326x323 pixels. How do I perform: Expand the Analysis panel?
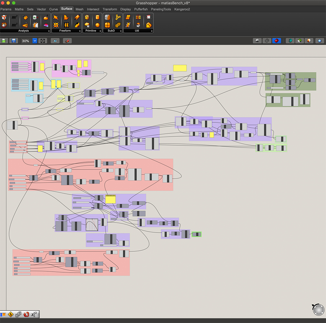[x=49, y=31]
